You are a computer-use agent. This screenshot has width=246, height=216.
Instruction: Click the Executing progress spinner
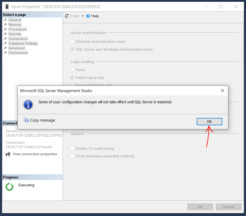[9, 187]
